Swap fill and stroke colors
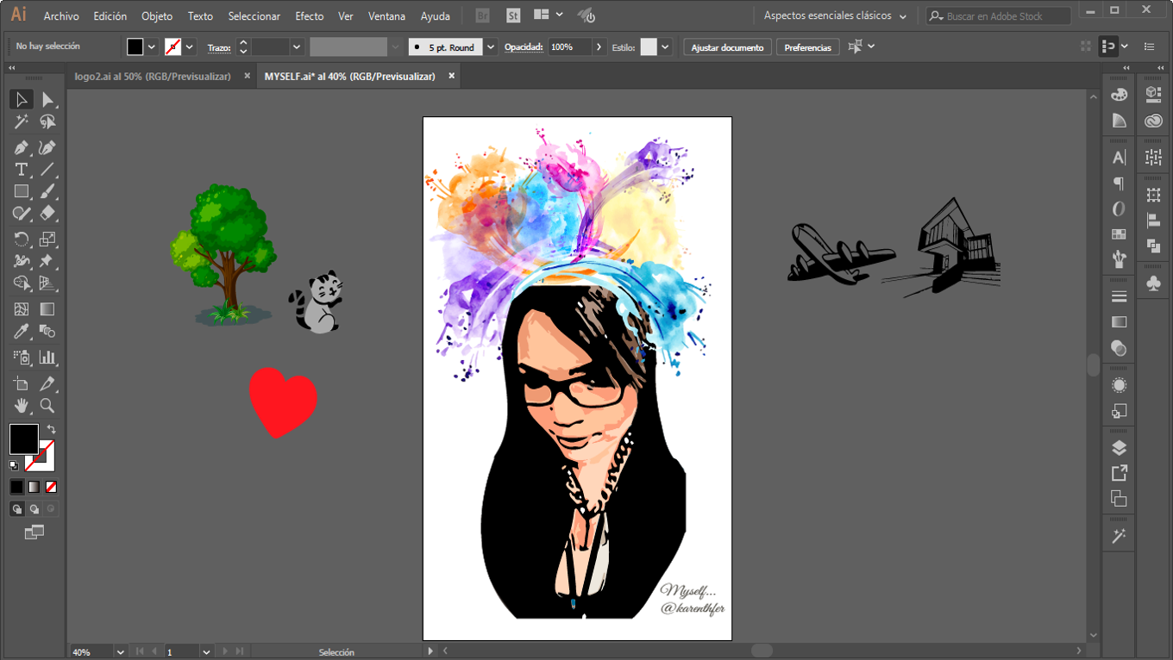 click(52, 428)
